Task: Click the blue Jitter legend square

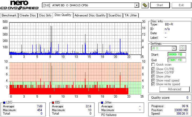Action: pos(102,103)
